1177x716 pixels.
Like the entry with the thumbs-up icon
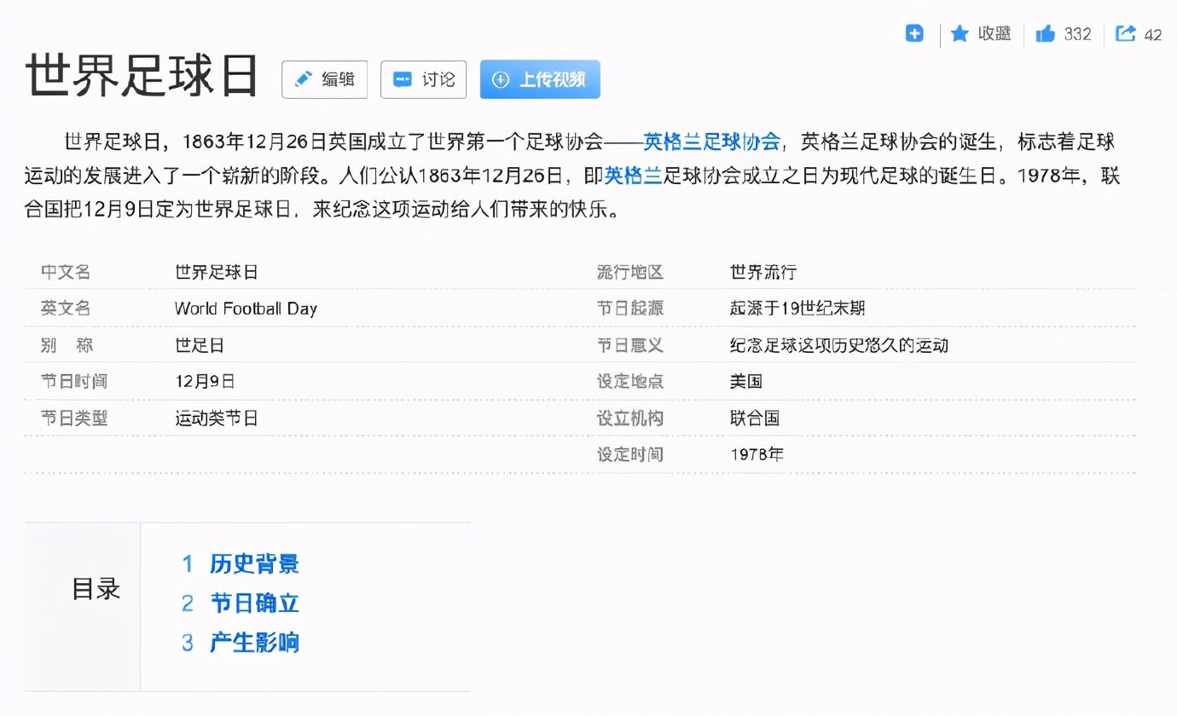coord(1046,33)
